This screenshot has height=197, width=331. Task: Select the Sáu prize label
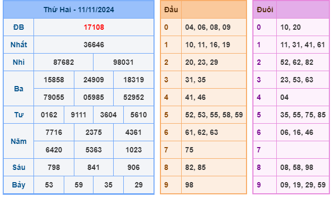pos(19,167)
